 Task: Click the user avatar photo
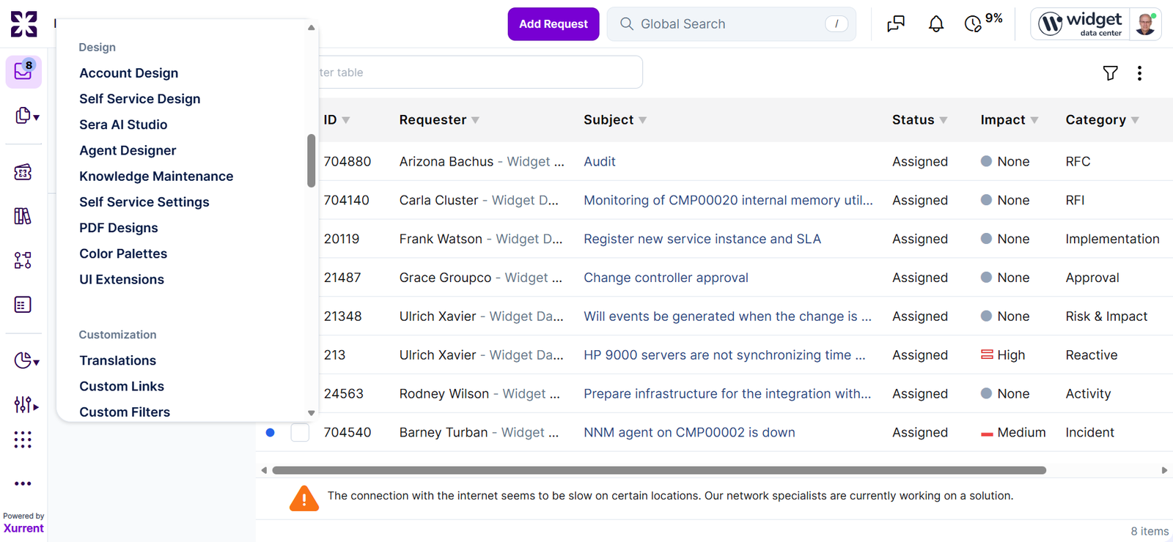[1145, 24]
